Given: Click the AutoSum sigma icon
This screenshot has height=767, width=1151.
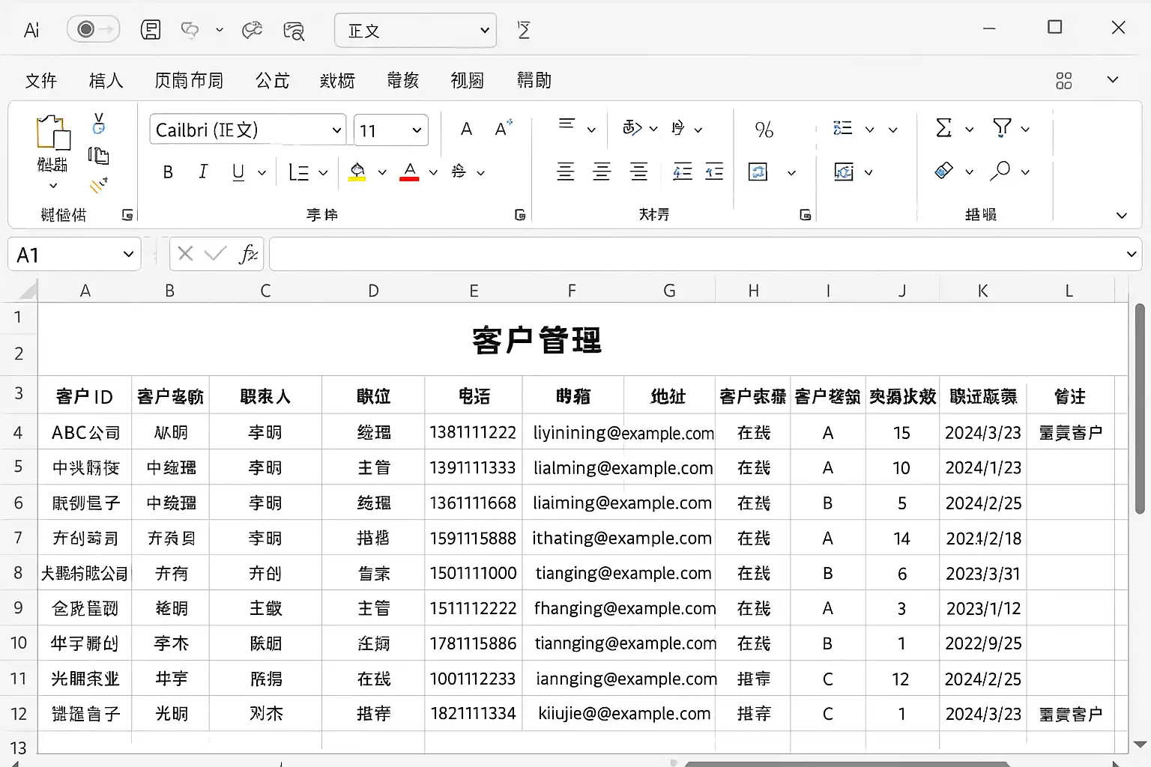Looking at the screenshot, I should 943,128.
